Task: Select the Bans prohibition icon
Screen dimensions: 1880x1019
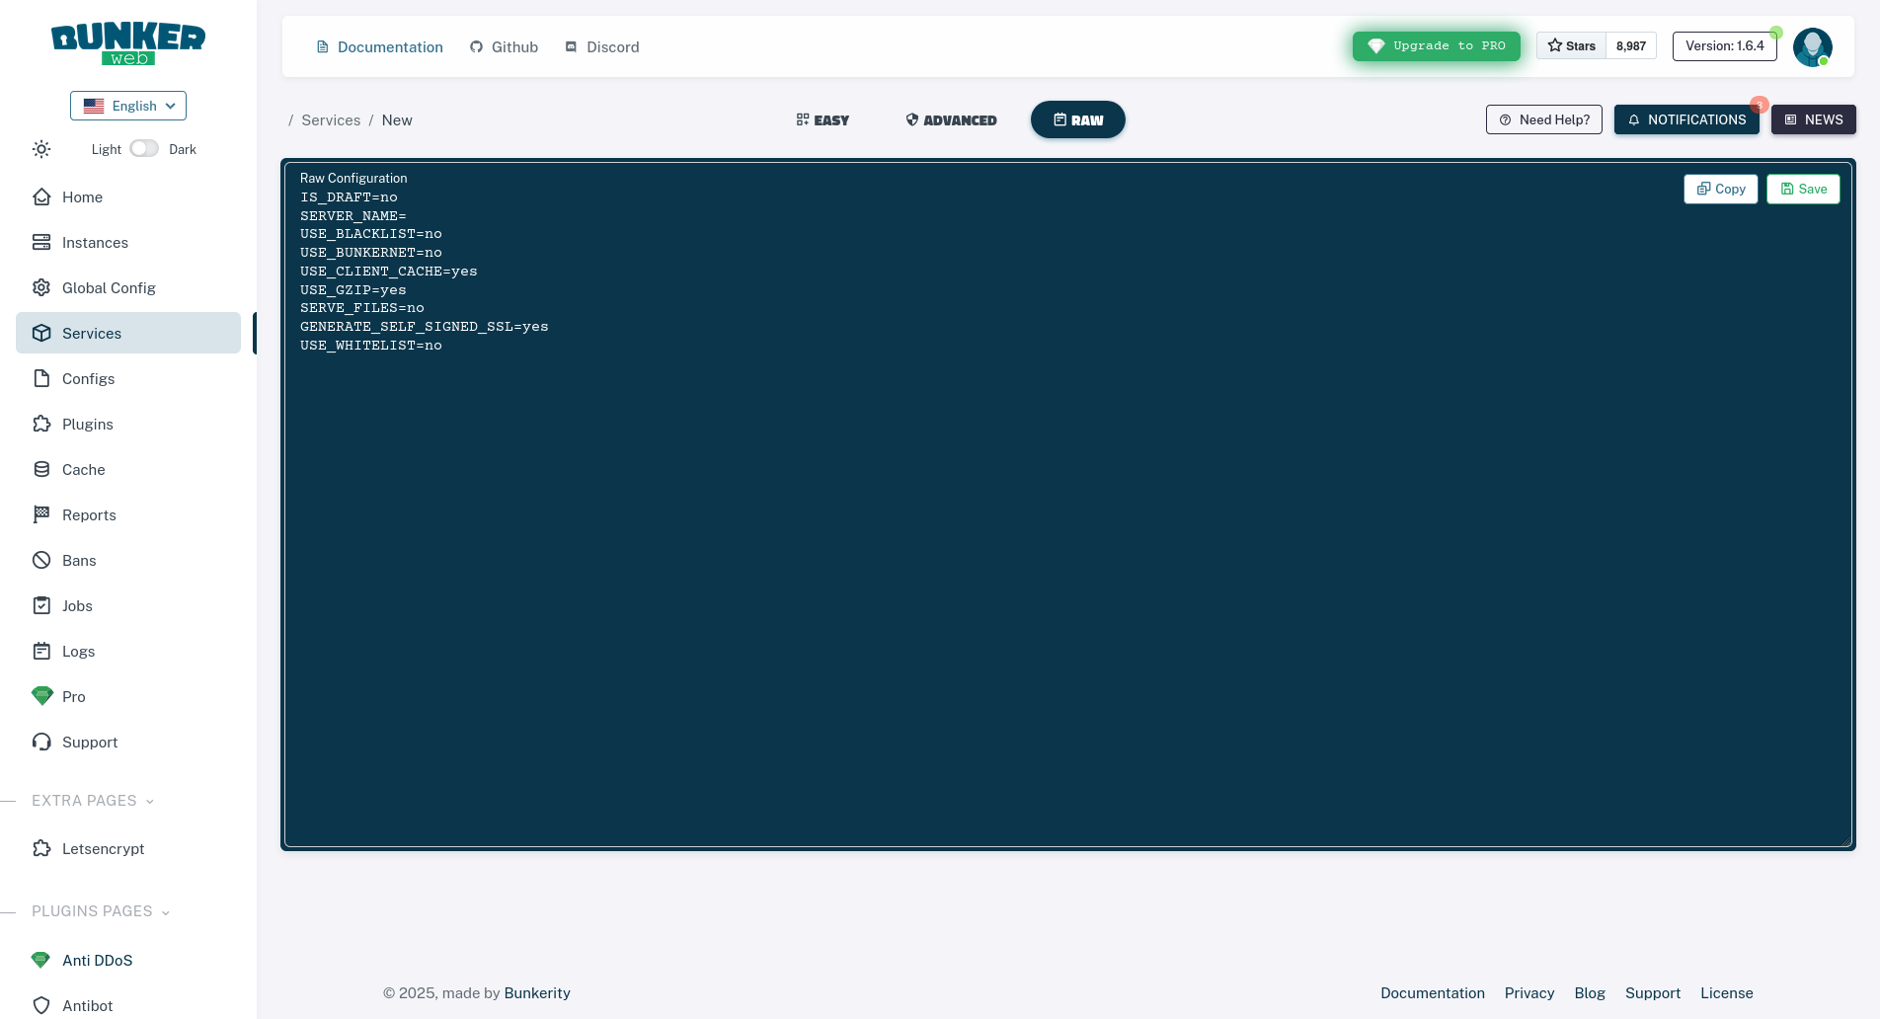Action: pyautogui.click(x=41, y=560)
